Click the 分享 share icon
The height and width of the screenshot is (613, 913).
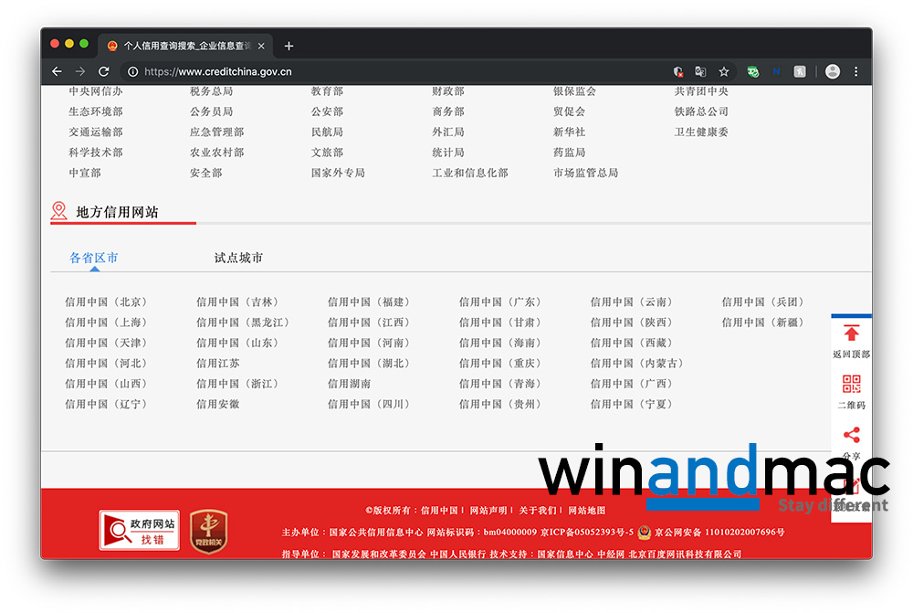click(851, 436)
